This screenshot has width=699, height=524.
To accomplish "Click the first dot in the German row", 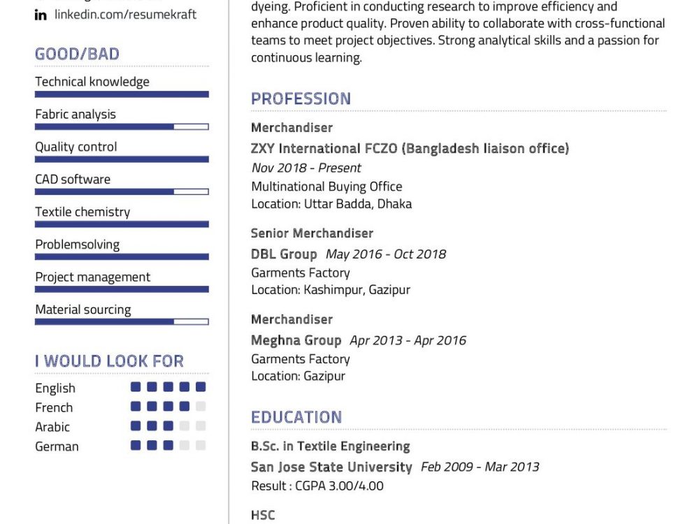I will click(x=136, y=446).
